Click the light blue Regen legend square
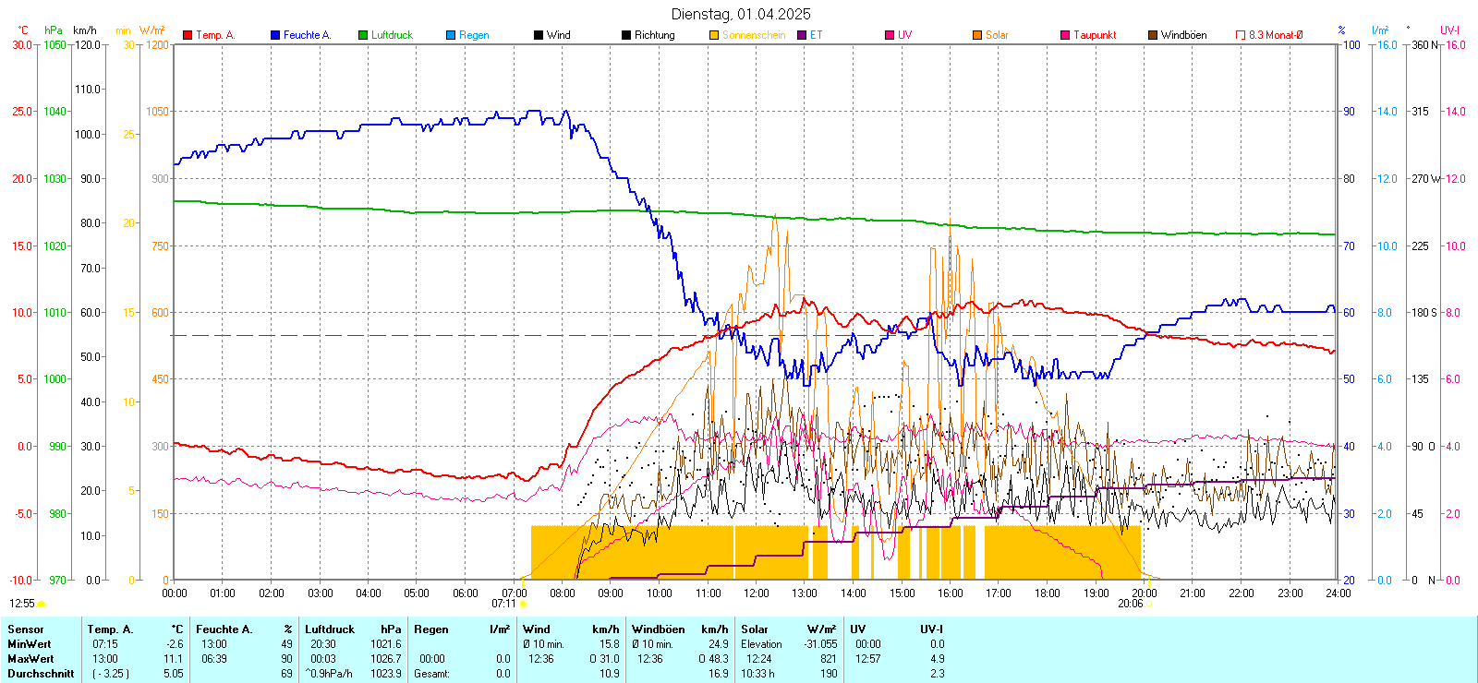This screenshot has height=683, width=1478. (x=451, y=35)
